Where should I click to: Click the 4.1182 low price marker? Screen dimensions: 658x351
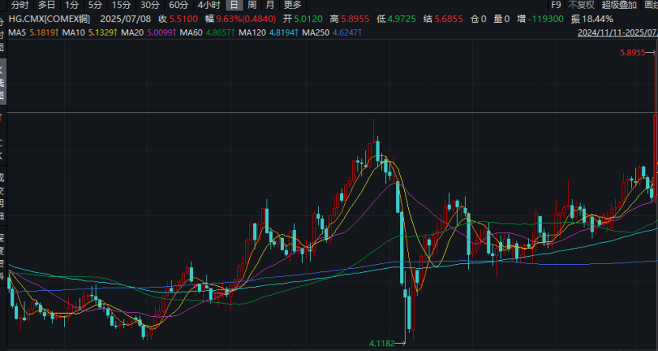[x=384, y=343]
